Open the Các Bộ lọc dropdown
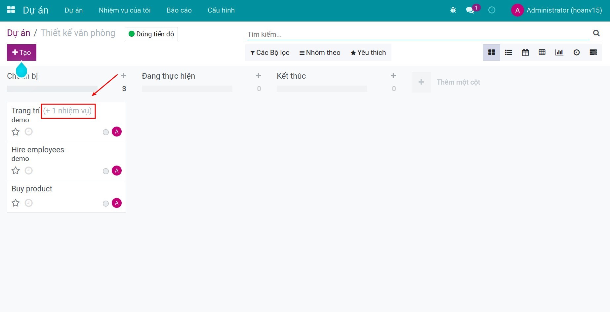The height and width of the screenshot is (312, 610). click(269, 52)
